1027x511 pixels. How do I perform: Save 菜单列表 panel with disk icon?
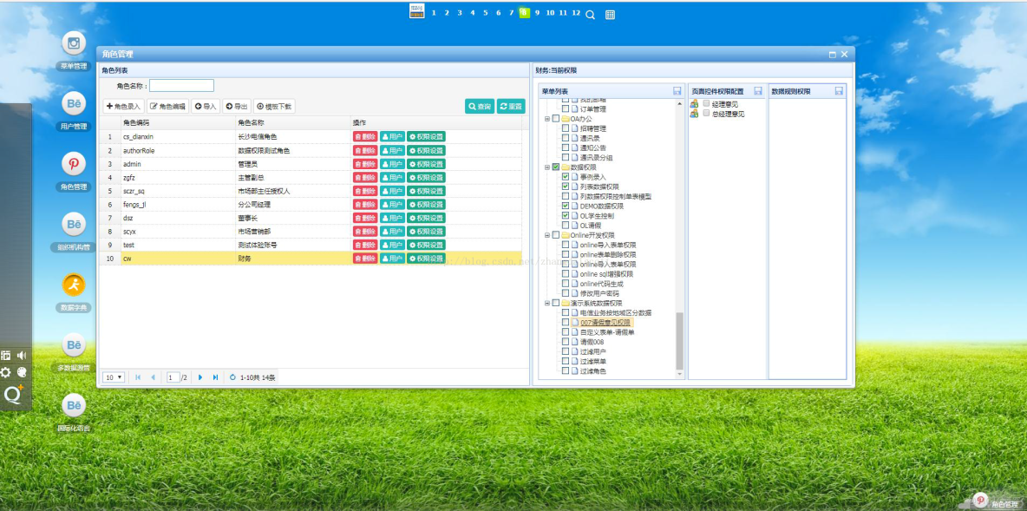pos(677,91)
